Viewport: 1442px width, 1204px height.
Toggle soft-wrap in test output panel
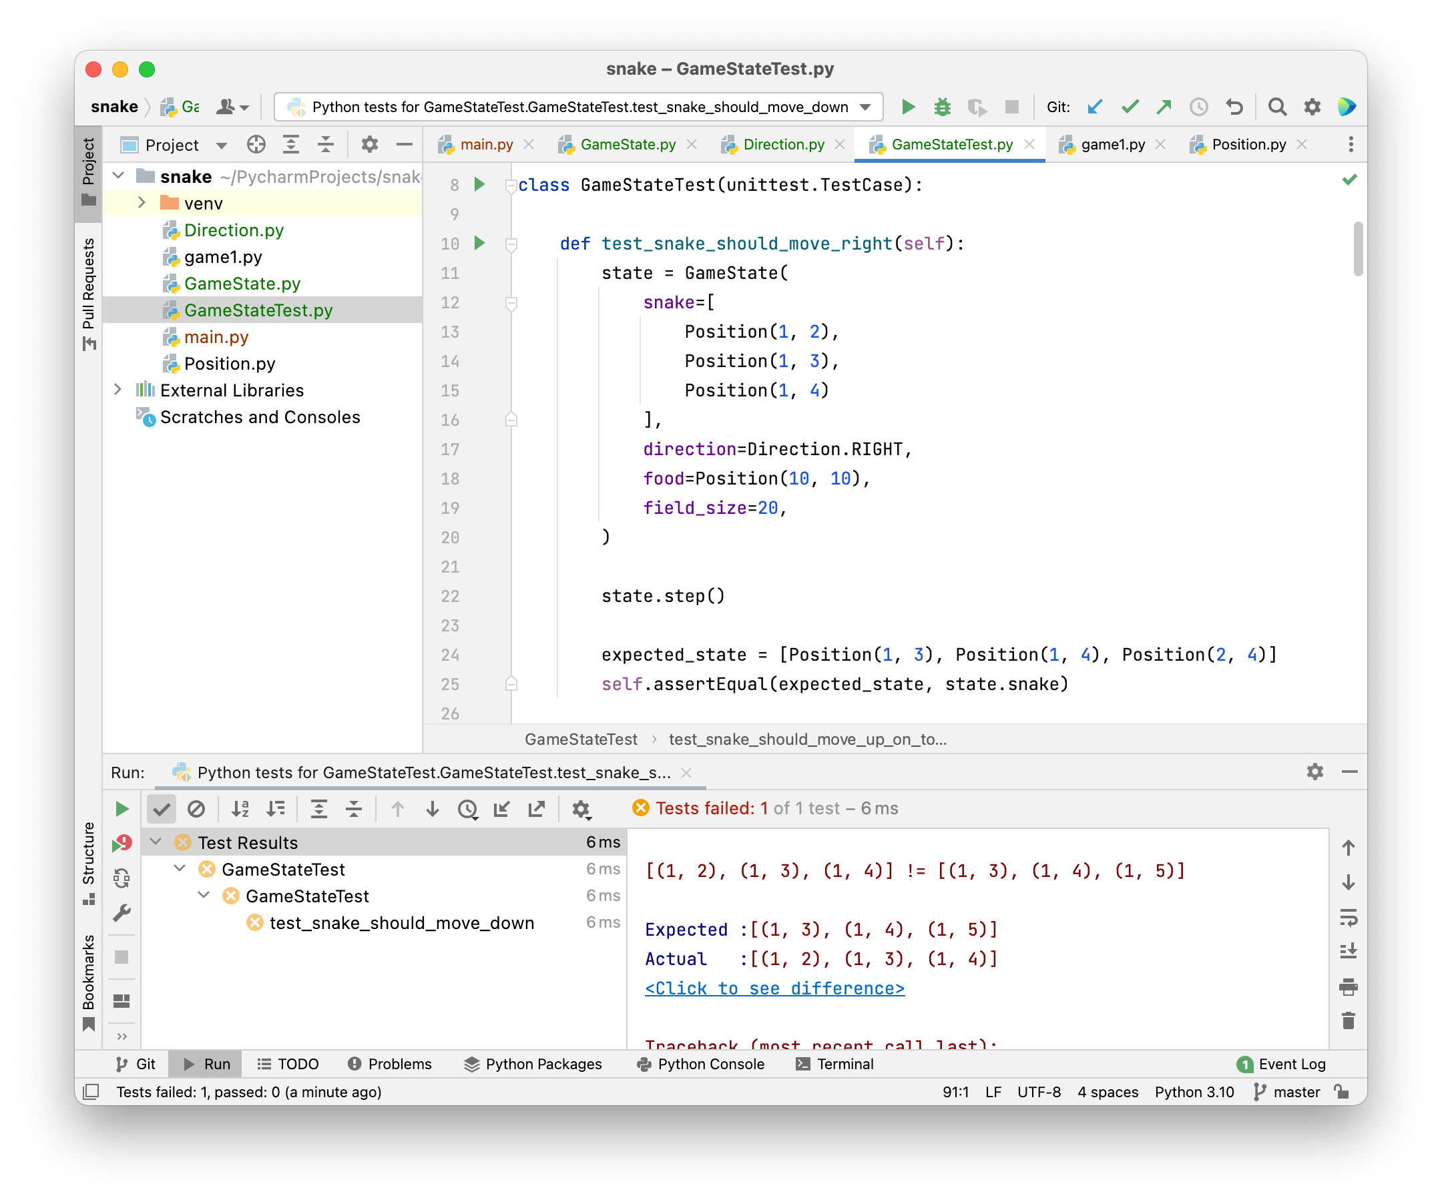coord(1348,917)
